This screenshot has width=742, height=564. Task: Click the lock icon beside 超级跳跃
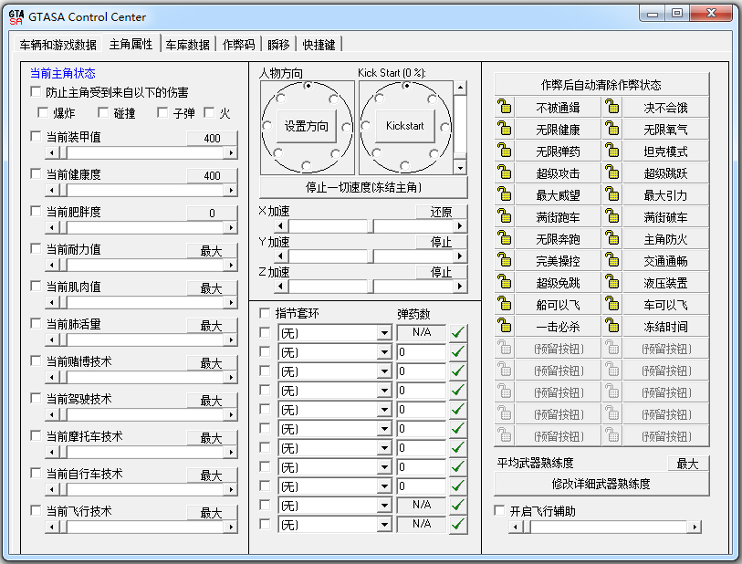pyautogui.click(x=611, y=173)
